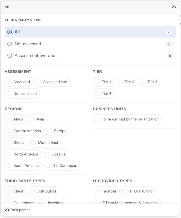Click the THIRD-PARTY VIEWS heading
Viewport: 181px width, 218px height.
pos(23,20)
